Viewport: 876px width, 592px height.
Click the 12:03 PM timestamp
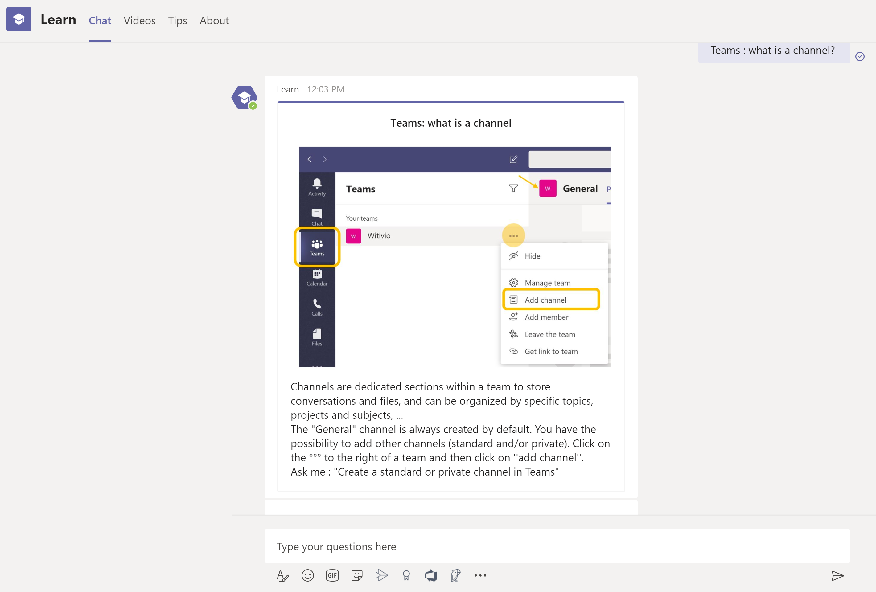[x=326, y=89]
